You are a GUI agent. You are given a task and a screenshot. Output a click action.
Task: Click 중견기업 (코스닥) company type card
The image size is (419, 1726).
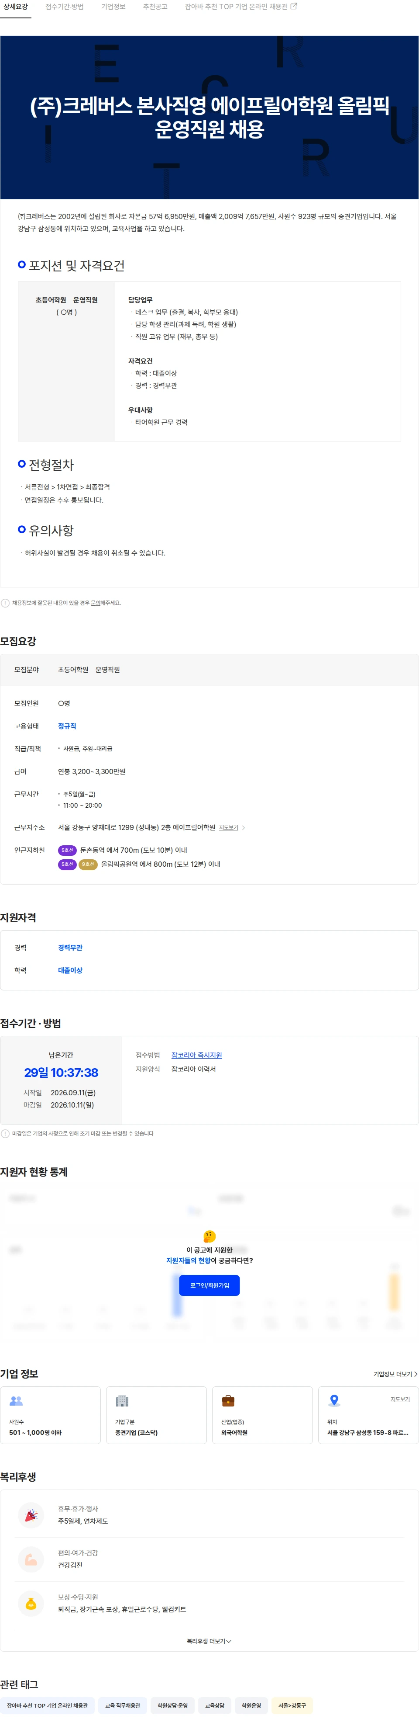point(156,1415)
